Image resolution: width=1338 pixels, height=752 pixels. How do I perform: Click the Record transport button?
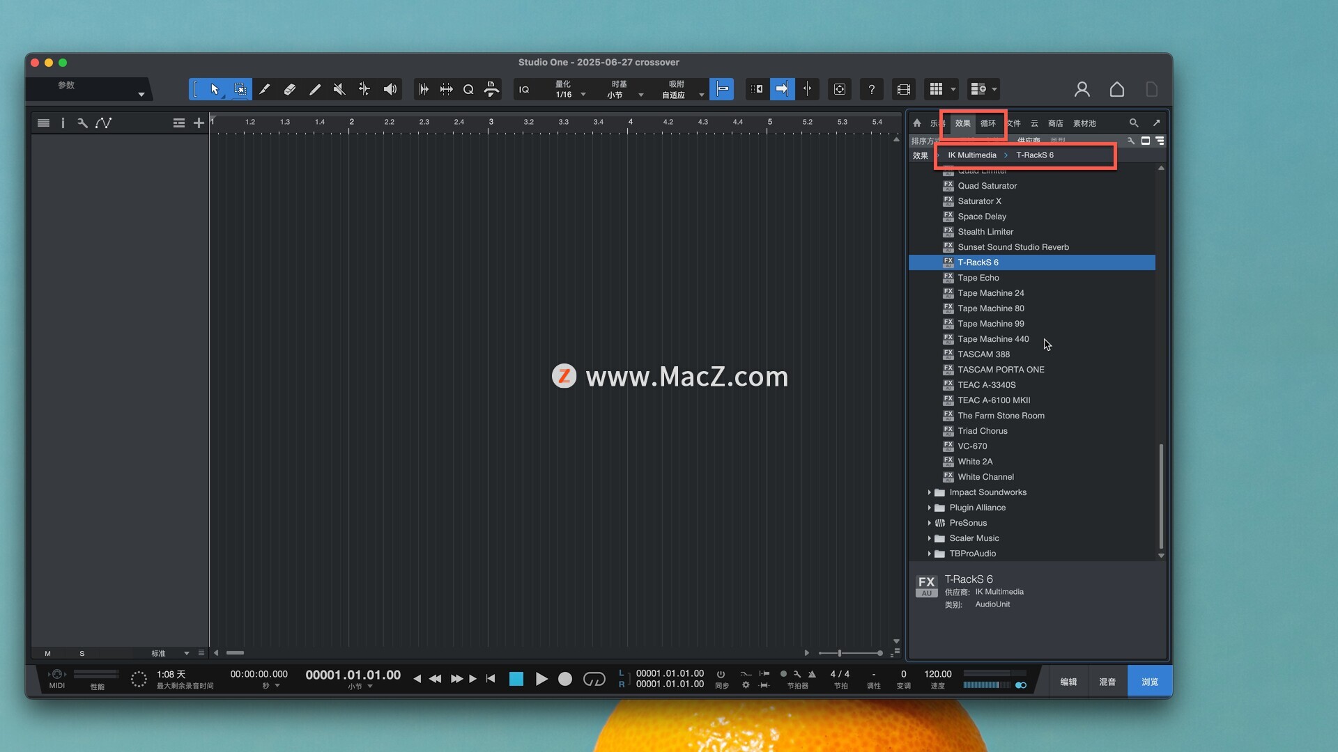[x=565, y=679]
